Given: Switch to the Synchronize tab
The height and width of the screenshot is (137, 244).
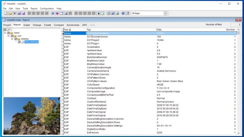Looking at the screenshot, I should point(73,25).
